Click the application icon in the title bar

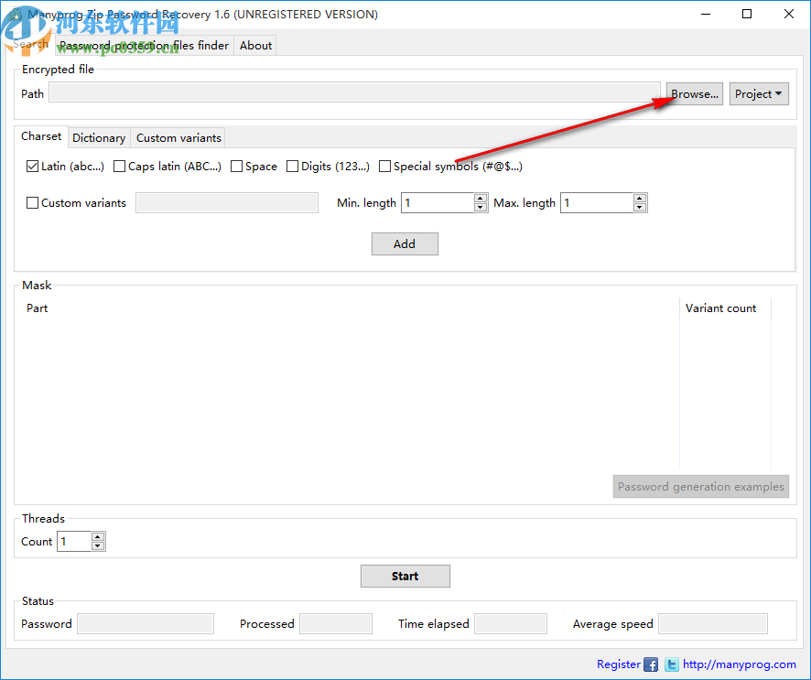pyautogui.click(x=13, y=14)
